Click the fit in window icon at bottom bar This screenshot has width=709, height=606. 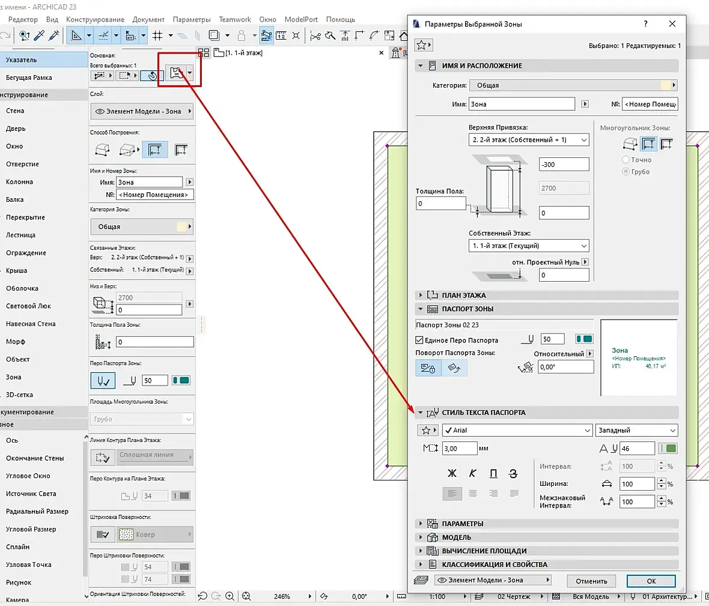(x=246, y=596)
